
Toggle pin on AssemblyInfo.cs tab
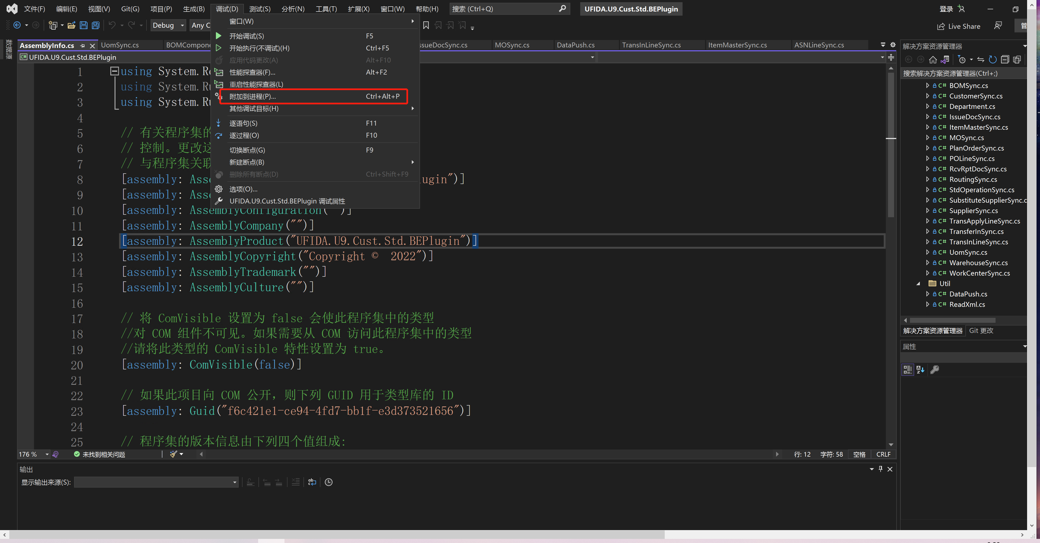[x=82, y=46]
